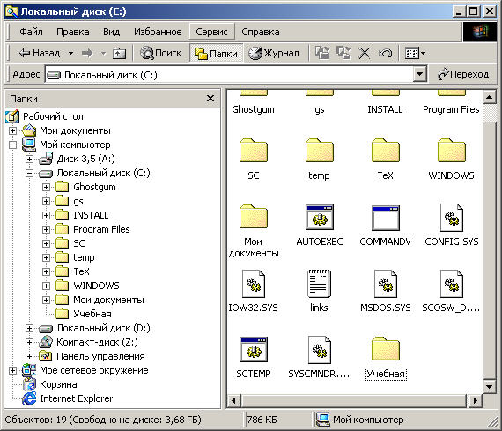
Task: Expand Локальный диск (D:) tree node
Action: click(29, 328)
